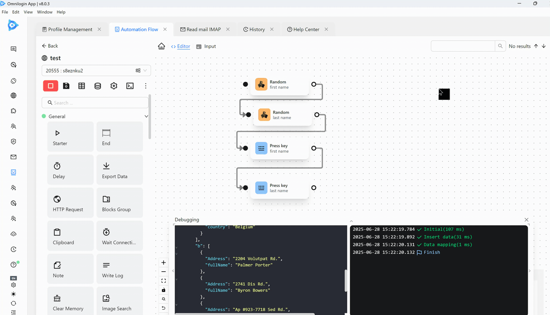This screenshot has width=550, height=315.
Task: Toggle light/dark theme sun icon
Action: click(x=14, y=294)
